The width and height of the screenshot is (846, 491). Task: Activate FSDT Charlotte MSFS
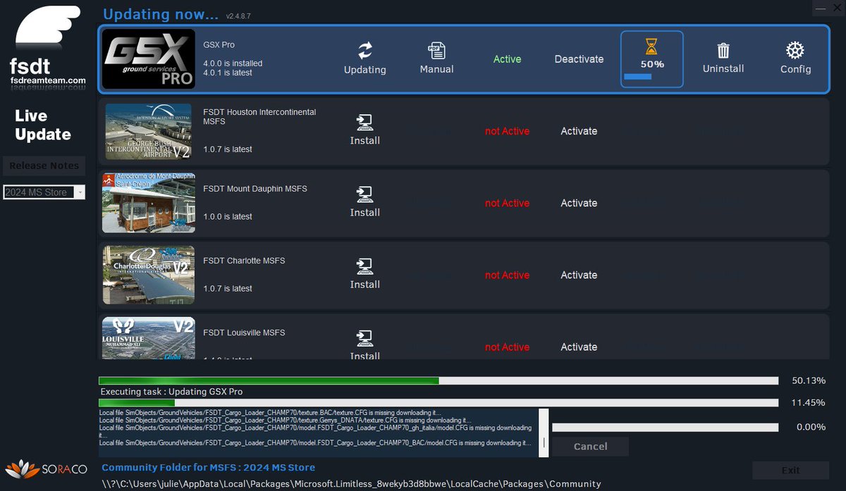pyautogui.click(x=579, y=275)
